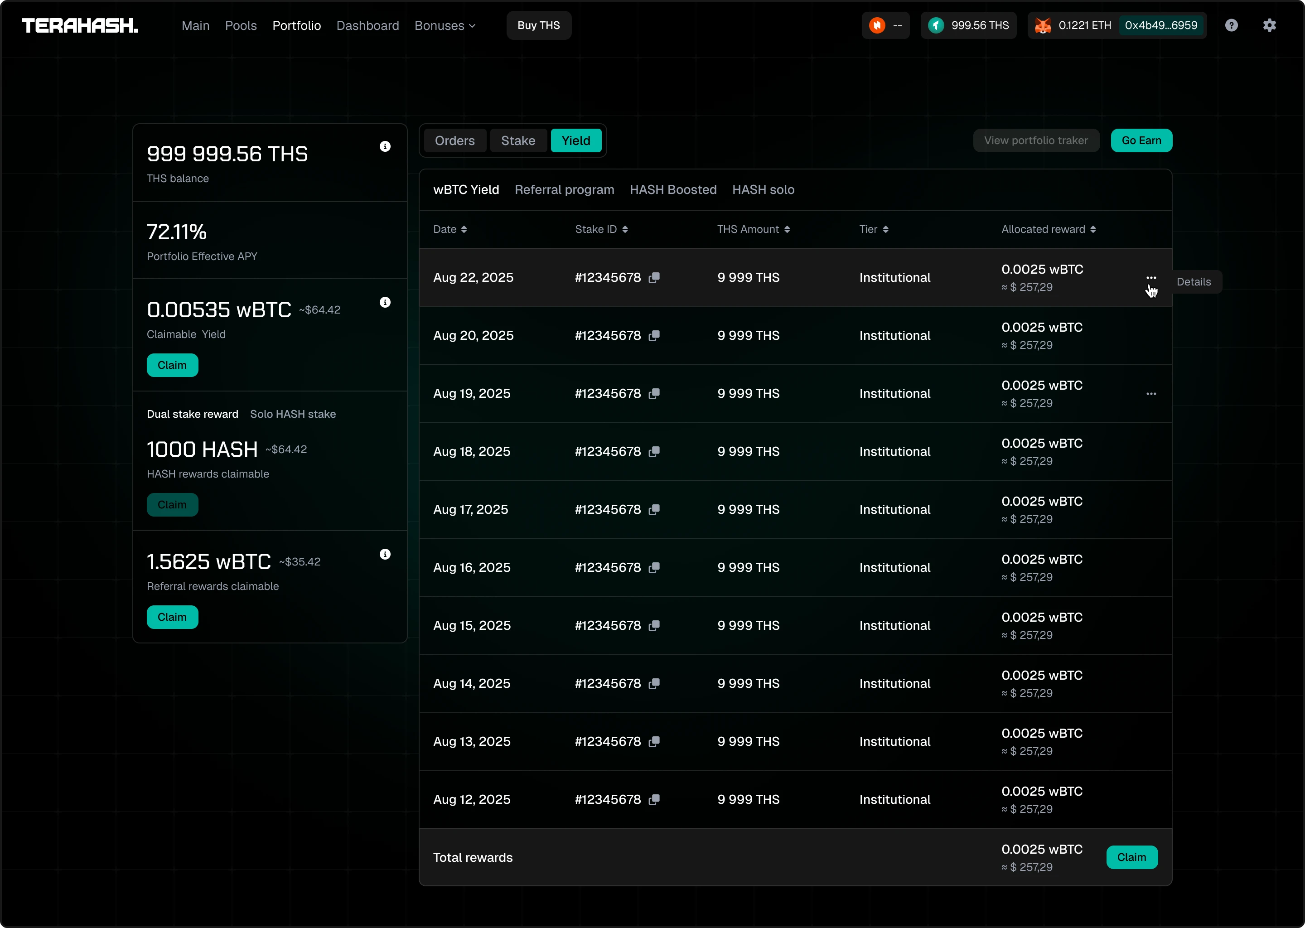Viewport: 1305px width, 928px height.
Task: Show info for Referral rewards card
Action: point(385,554)
